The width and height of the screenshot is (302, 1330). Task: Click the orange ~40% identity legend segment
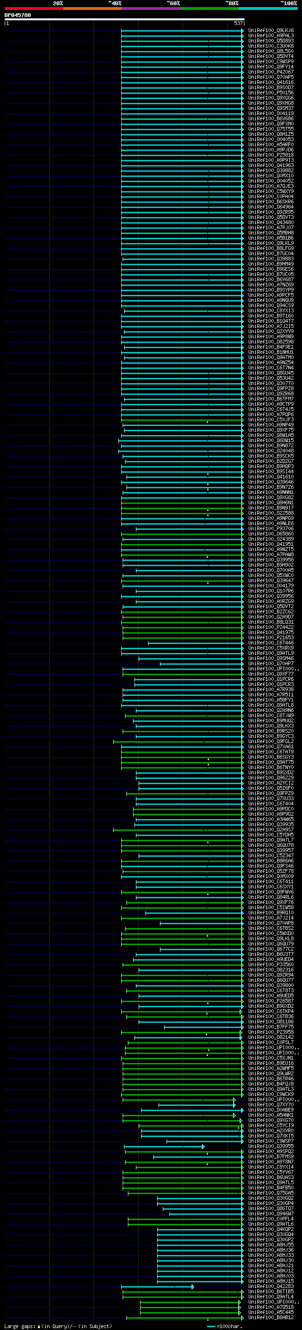(93, 8)
